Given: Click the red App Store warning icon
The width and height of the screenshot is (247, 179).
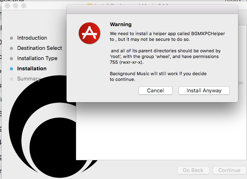Looking at the screenshot, I should 89,33.
